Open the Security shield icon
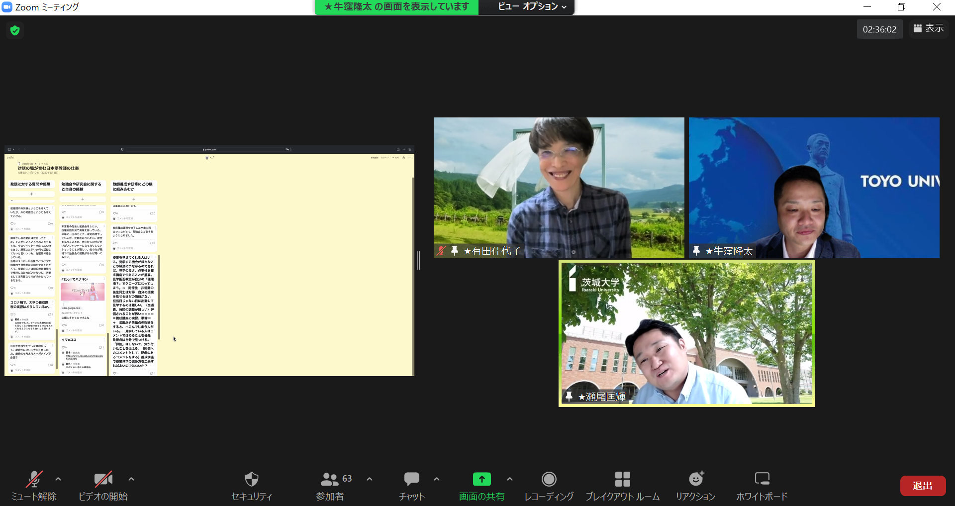 tap(252, 480)
